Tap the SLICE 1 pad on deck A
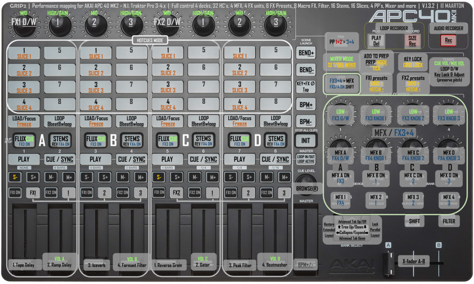This screenshot has height=284, width=474. pos(24,53)
